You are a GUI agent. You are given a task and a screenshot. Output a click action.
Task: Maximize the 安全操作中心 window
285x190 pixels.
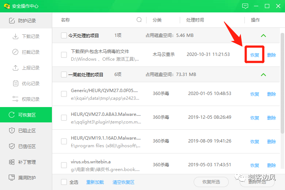[x=267, y=6]
